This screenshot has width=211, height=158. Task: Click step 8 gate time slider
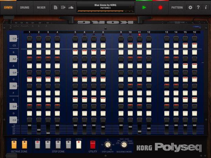point(103,127)
